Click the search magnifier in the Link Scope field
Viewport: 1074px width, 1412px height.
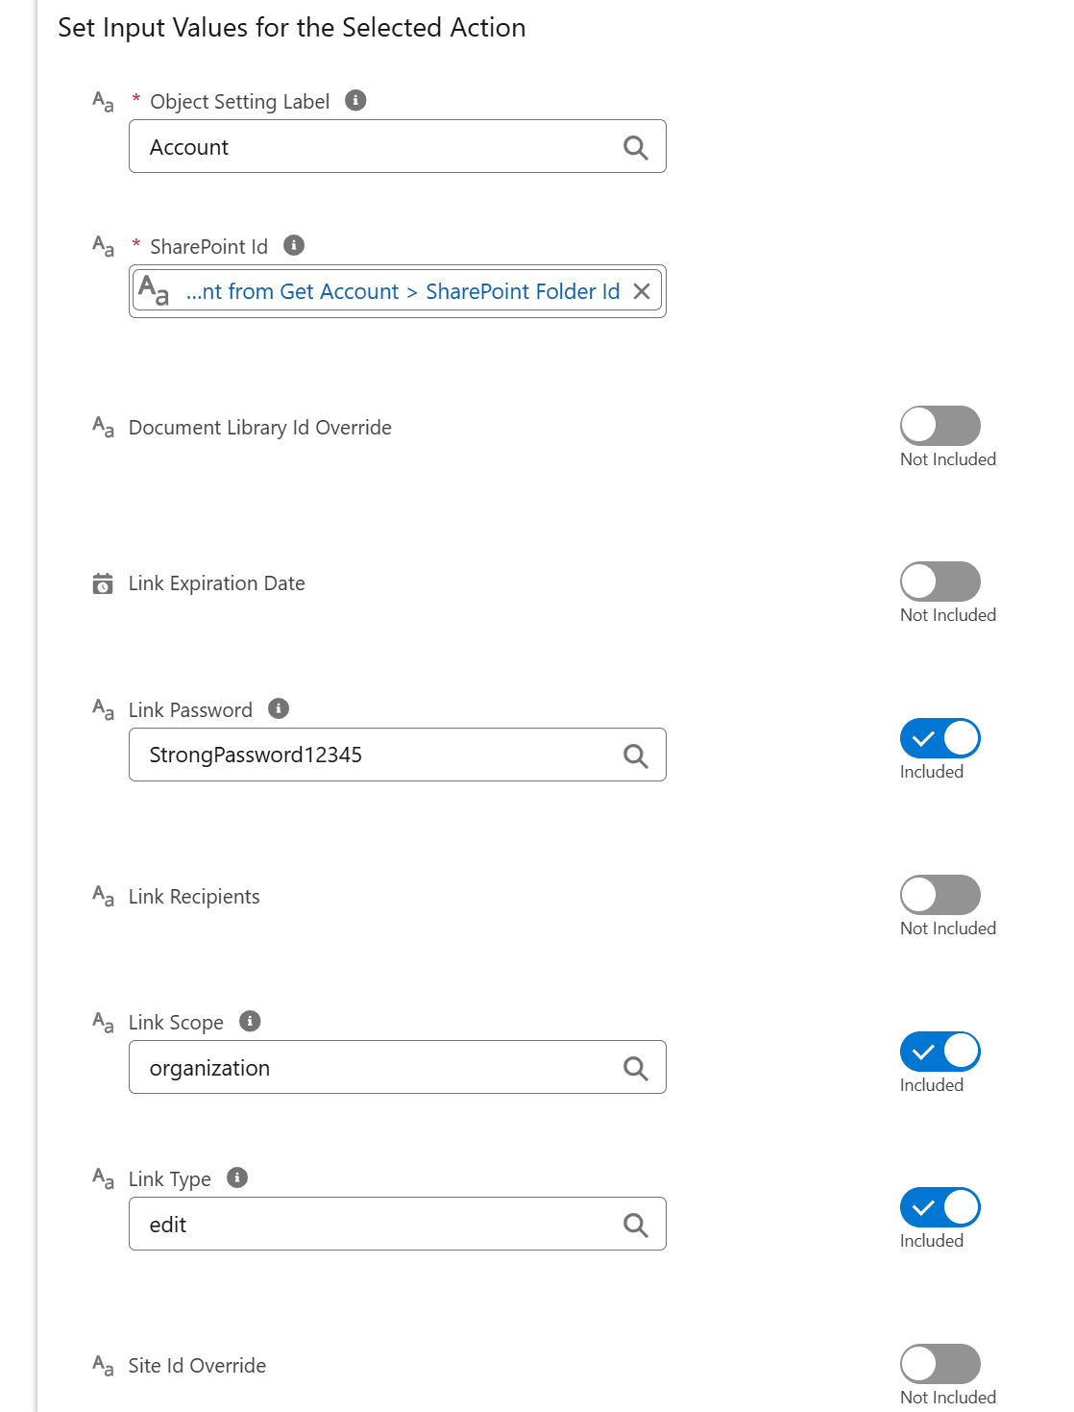click(x=634, y=1067)
